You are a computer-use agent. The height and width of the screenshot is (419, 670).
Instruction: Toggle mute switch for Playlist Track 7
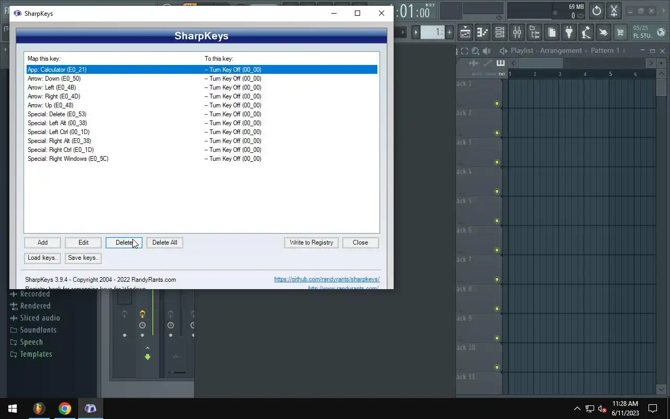(x=497, y=280)
